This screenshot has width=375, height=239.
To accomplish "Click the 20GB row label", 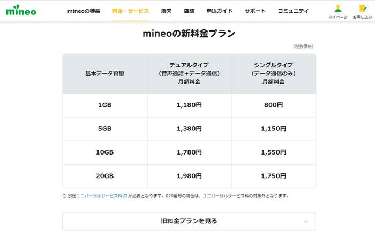I will [105, 176].
